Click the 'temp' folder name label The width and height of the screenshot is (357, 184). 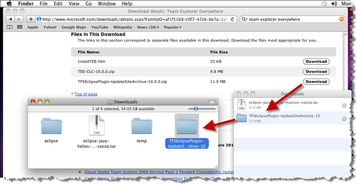point(142,141)
